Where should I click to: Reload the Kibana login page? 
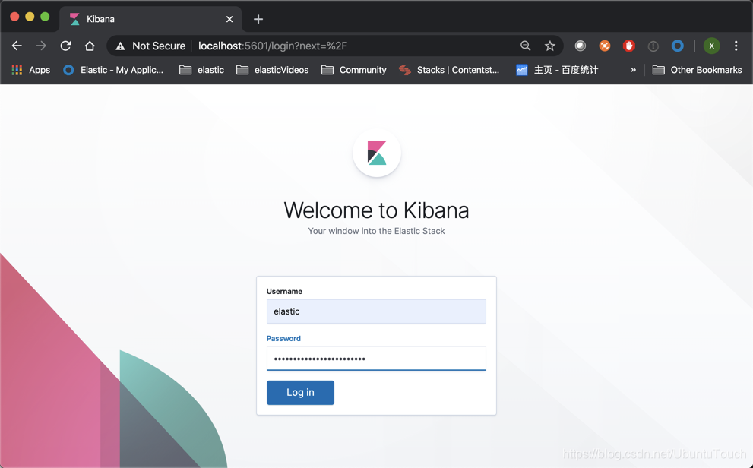coord(65,46)
